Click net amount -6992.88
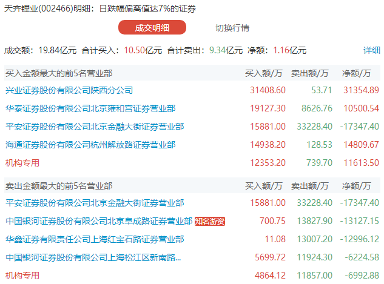 click(x=362, y=276)
